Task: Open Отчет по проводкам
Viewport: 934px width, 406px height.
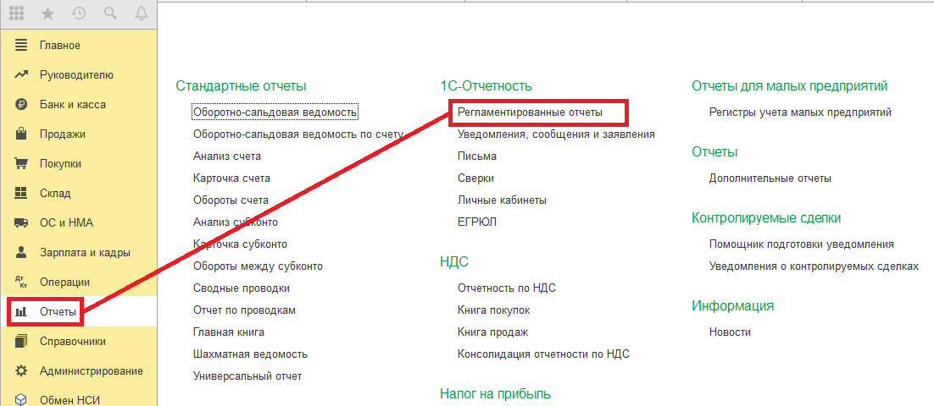Action: click(244, 310)
